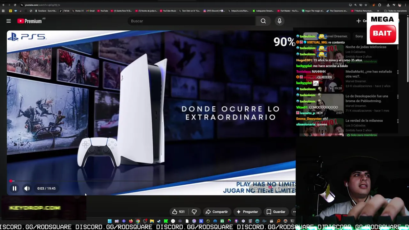Open Todos los marcadores folder

click(396, 11)
